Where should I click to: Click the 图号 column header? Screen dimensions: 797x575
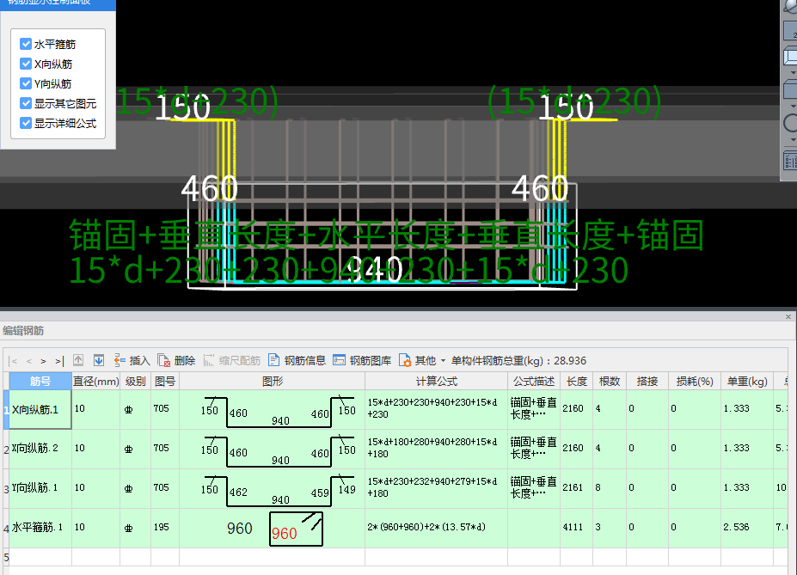[165, 381]
